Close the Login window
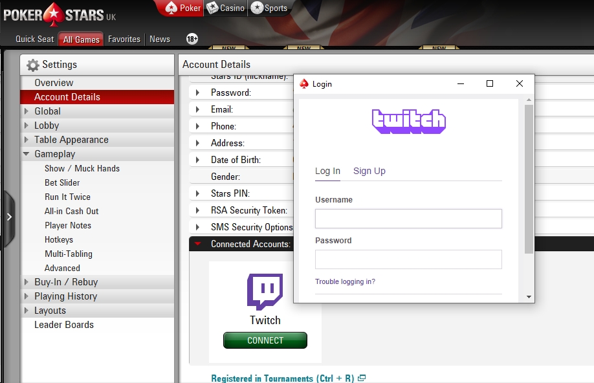 520,83
